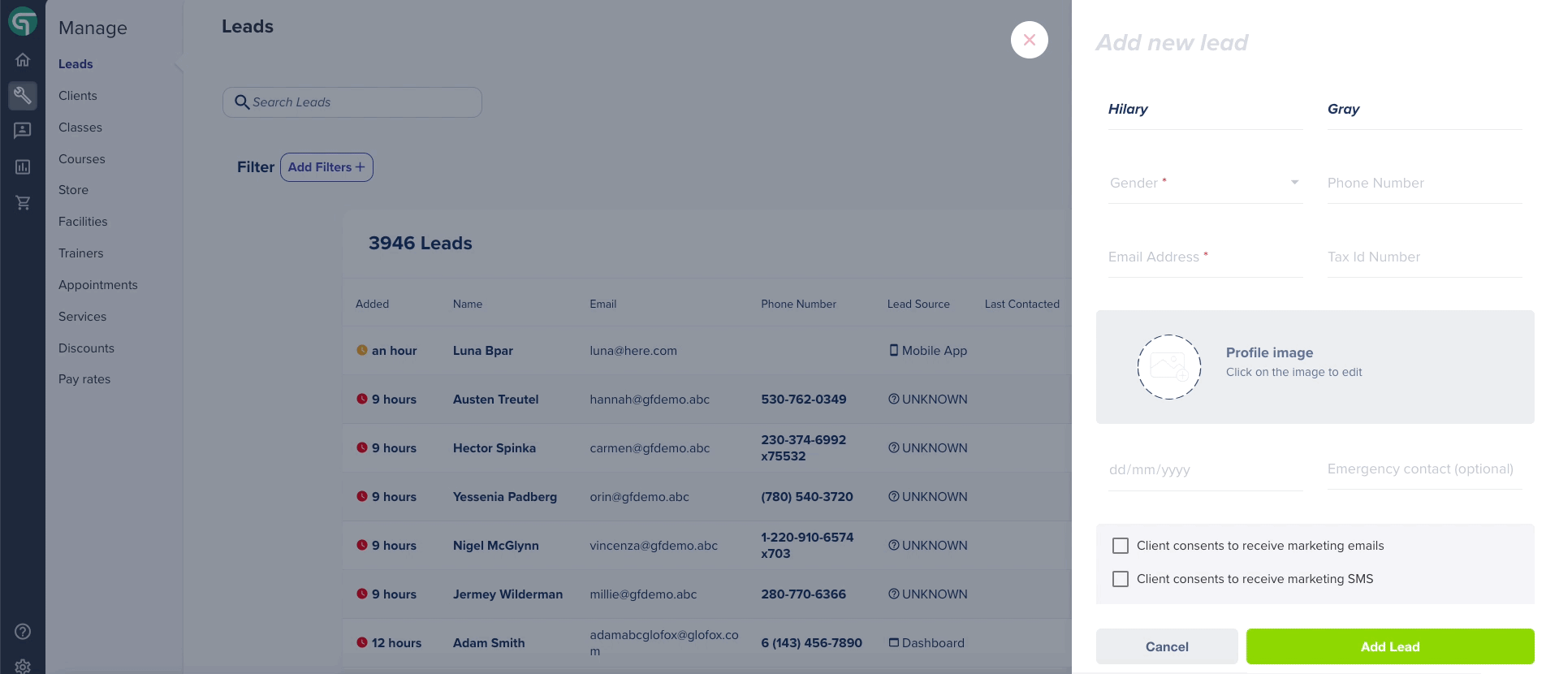Click the green Add Lead button
The height and width of the screenshot is (674, 1559).
pos(1390,646)
